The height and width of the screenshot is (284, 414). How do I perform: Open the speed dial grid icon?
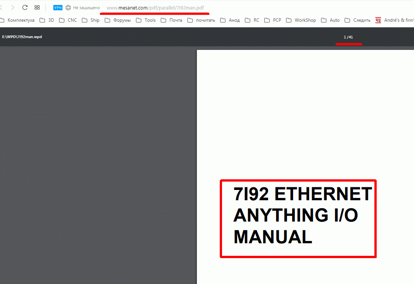pyautogui.click(x=37, y=7)
